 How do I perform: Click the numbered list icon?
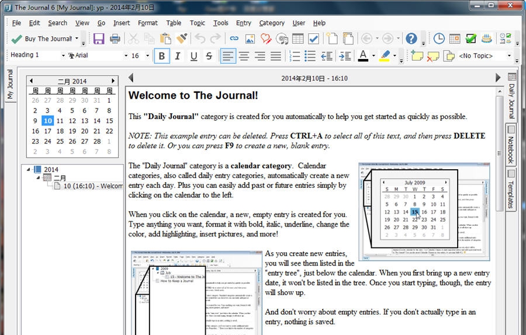coord(294,56)
